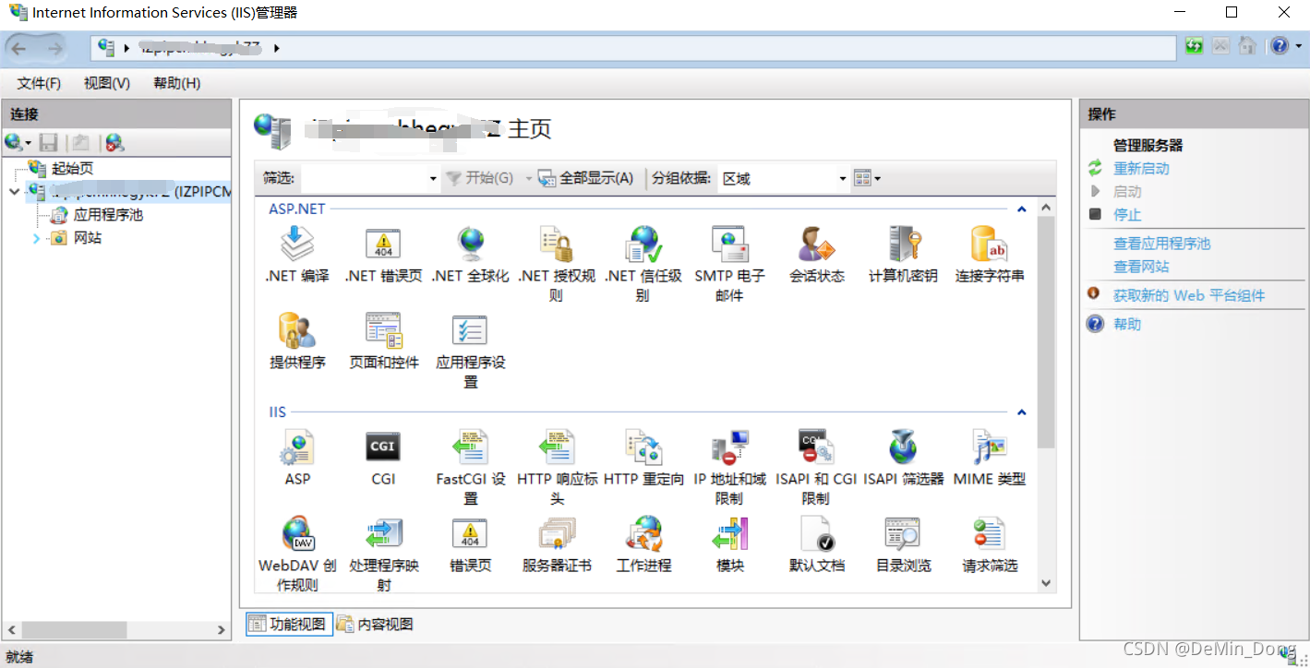Collapse the server tree node
This screenshot has height=668, width=1310.
click(14, 192)
